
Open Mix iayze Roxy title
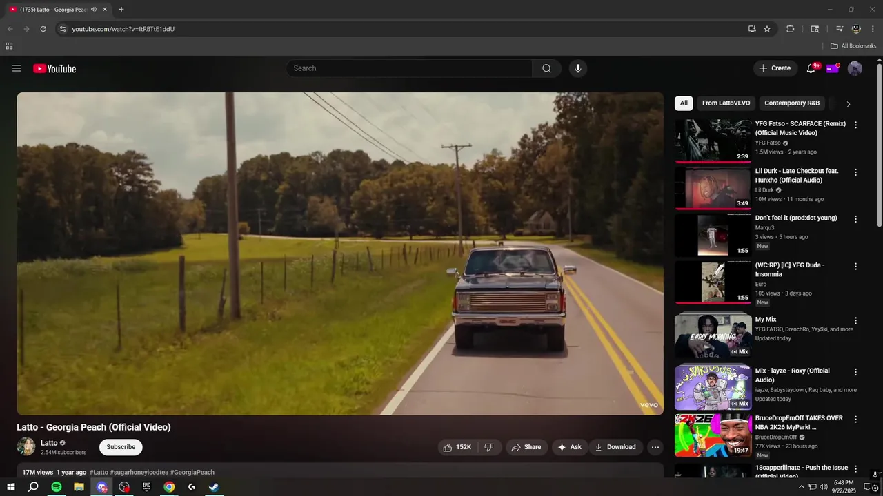click(x=793, y=375)
